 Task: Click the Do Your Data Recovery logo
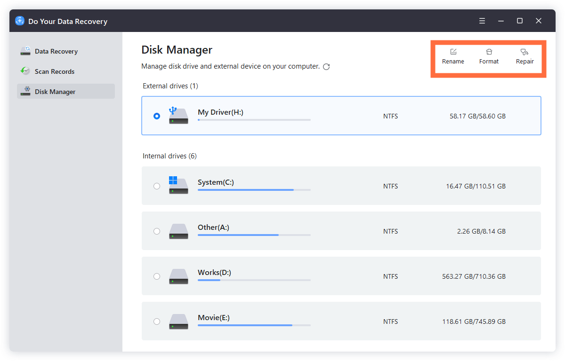click(x=19, y=21)
